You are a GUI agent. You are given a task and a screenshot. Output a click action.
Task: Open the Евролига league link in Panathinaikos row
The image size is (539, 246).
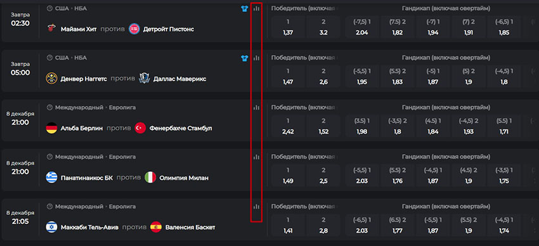click(x=122, y=157)
